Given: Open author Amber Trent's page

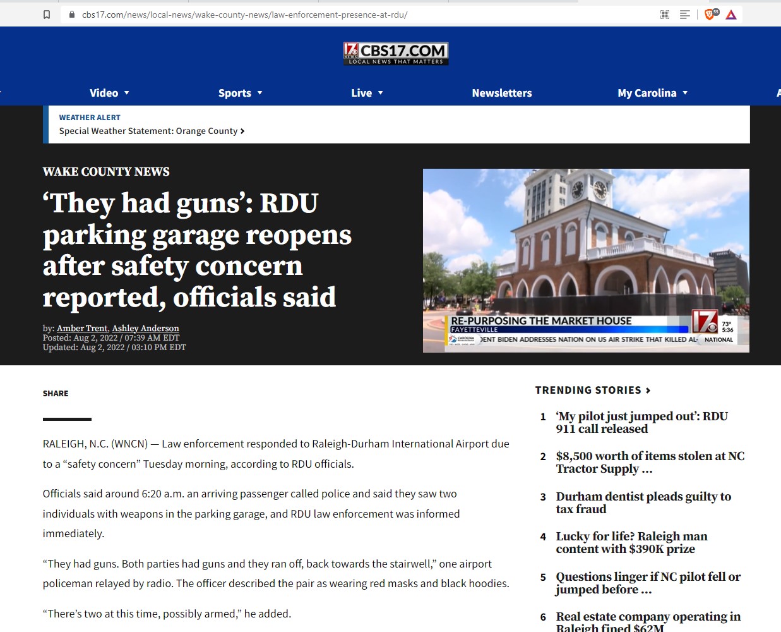Looking at the screenshot, I should click(82, 328).
